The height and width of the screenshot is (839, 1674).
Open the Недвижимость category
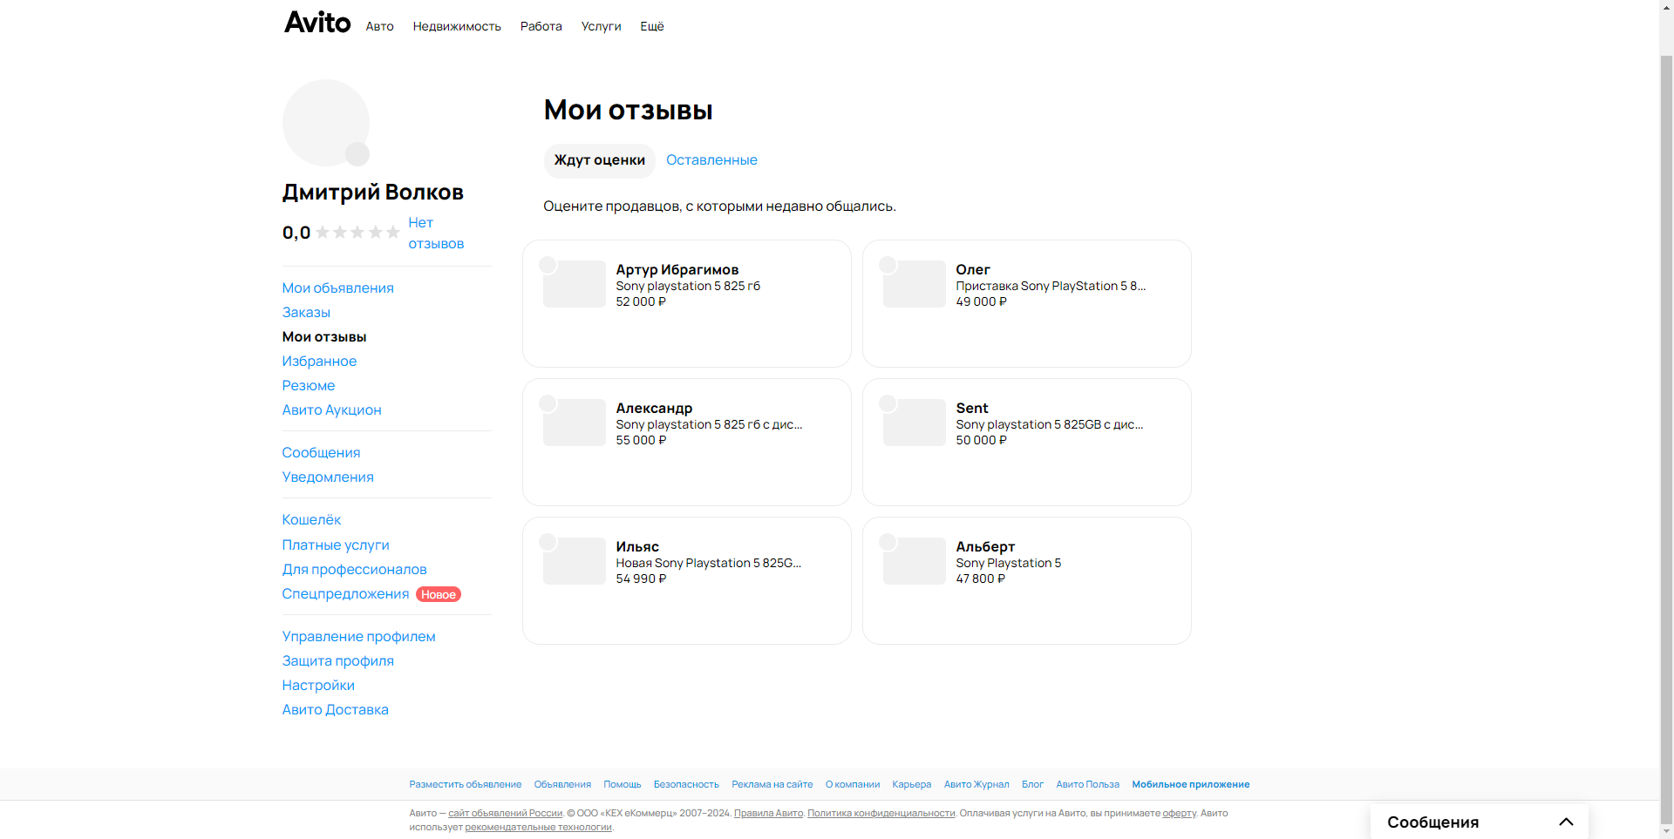[457, 26]
